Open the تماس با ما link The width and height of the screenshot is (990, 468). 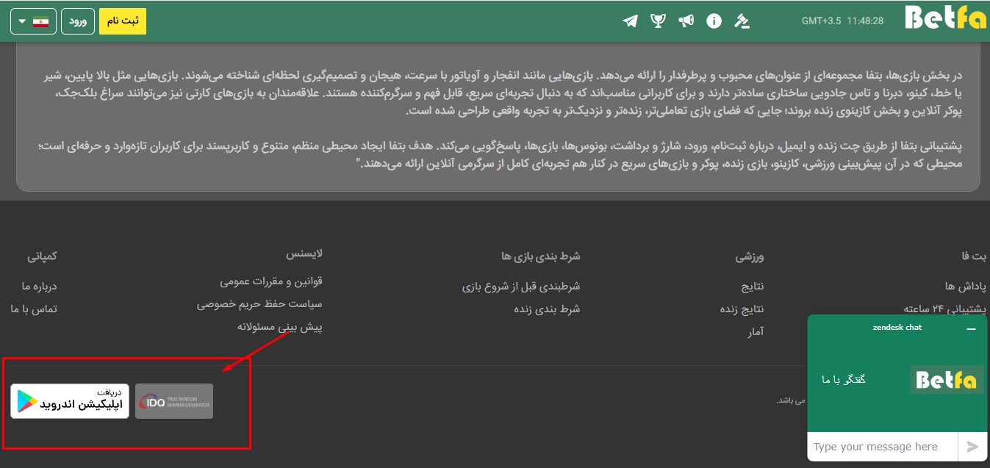coord(34,309)
